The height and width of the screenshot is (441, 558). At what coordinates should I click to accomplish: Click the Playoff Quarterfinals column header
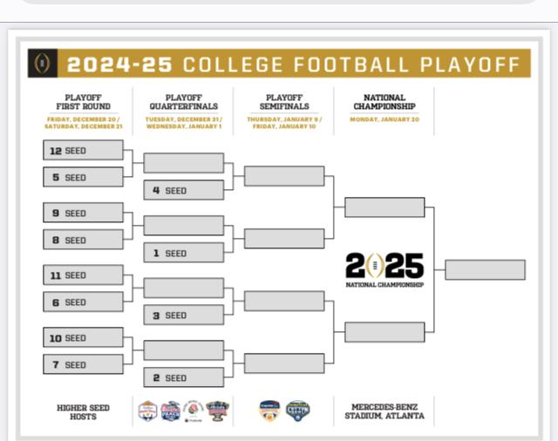(183, 102)
